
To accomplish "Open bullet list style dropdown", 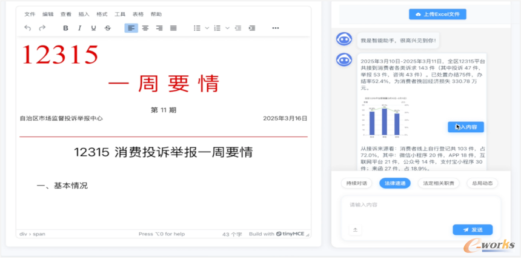I will point(207,28).
